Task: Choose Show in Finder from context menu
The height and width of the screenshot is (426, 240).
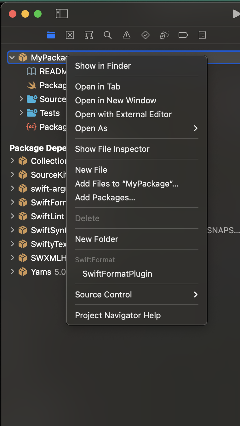Action: point(103,66)
